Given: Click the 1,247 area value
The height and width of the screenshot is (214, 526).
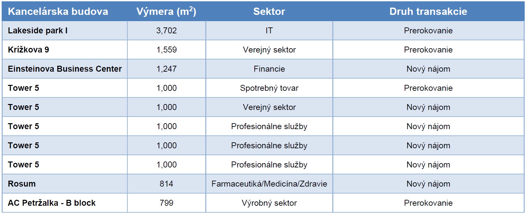Looking at the screenshot, I should [x=166, y=69].
